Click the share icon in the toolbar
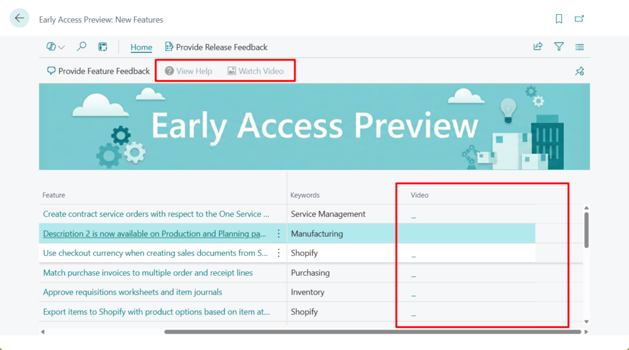The height and width of the screenshot is (350, 629). coord(538,47)
